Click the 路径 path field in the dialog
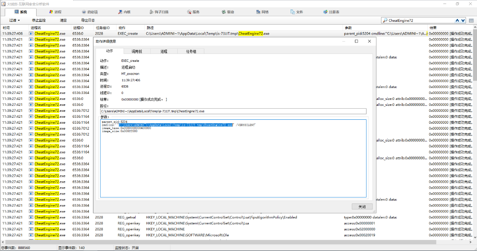This screenshot has height=251, width=477. (x=233, y=111)
